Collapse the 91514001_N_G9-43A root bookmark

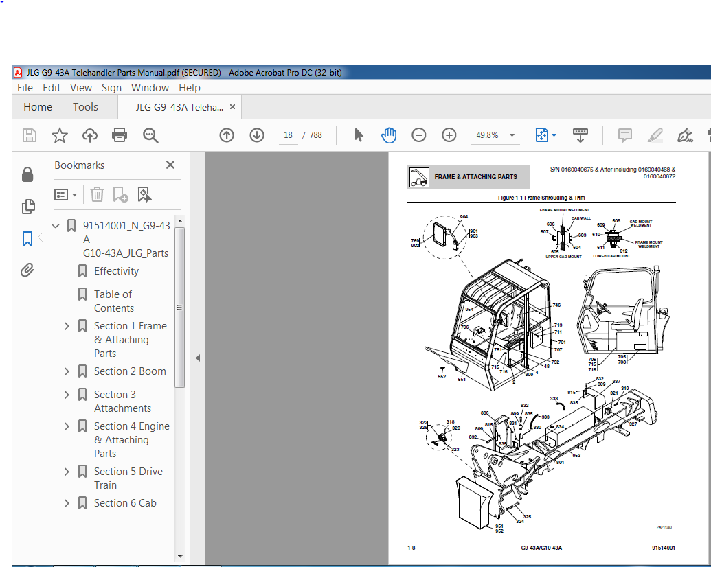click(x=56, y=225)
